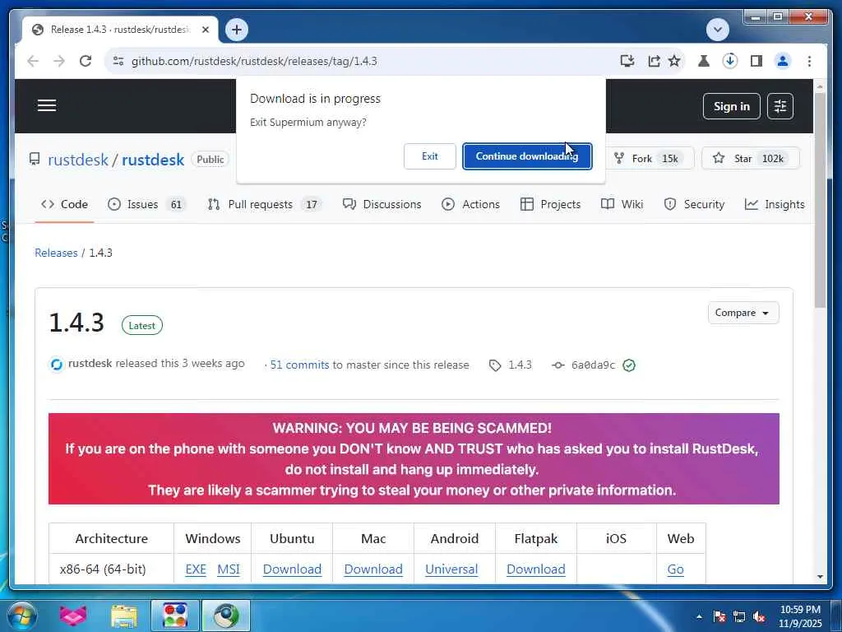842x632 pixels.
Task: Go back using the back arrow
Action: pos(33,61)
